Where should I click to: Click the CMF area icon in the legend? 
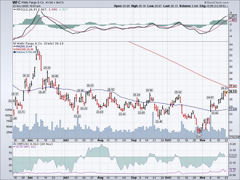15,144
